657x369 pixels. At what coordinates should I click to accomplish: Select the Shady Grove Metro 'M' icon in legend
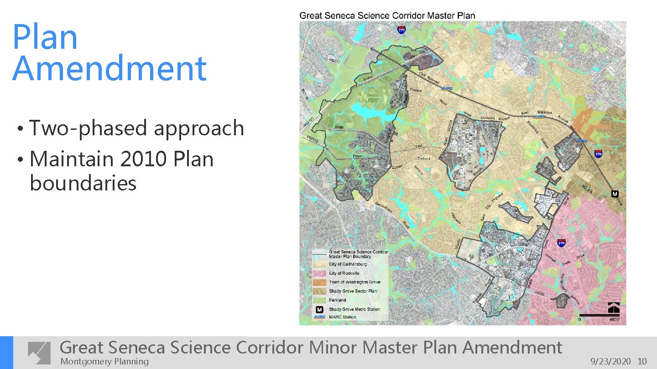(x=319, y=309)
